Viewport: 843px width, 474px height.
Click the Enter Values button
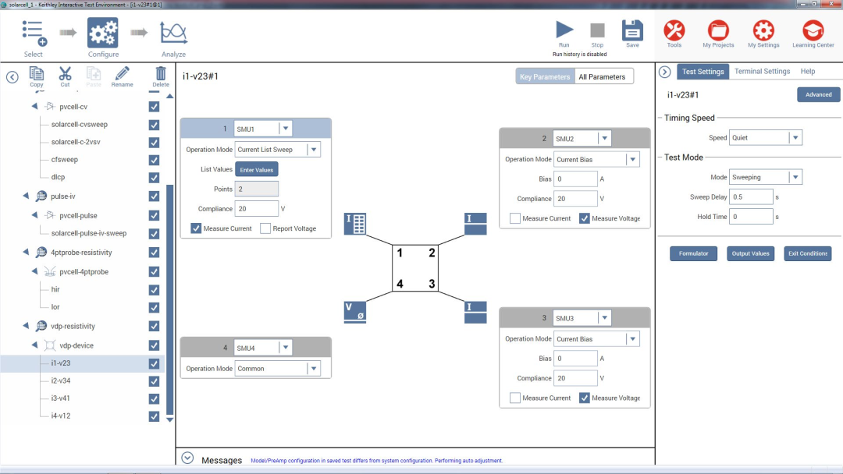point(257,169)
